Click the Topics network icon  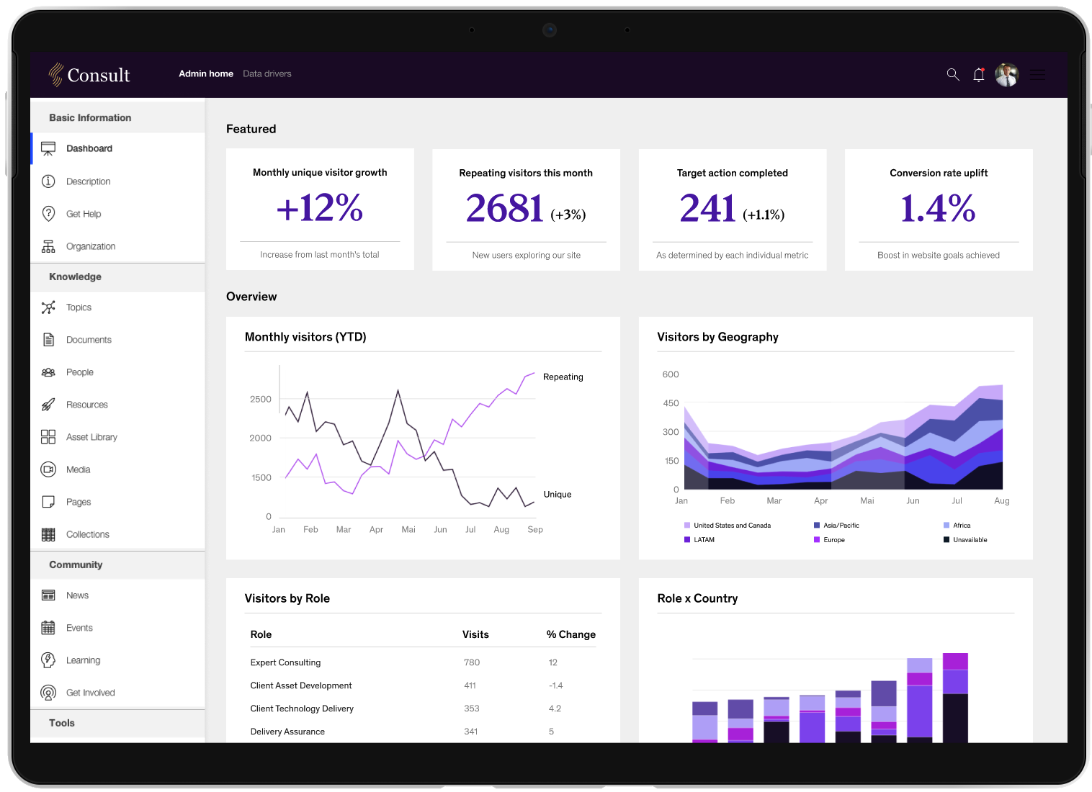click(x=48, y=307)
